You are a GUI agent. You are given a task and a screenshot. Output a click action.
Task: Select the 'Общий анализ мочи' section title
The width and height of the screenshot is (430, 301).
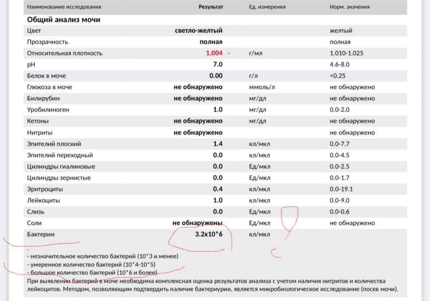63,20
